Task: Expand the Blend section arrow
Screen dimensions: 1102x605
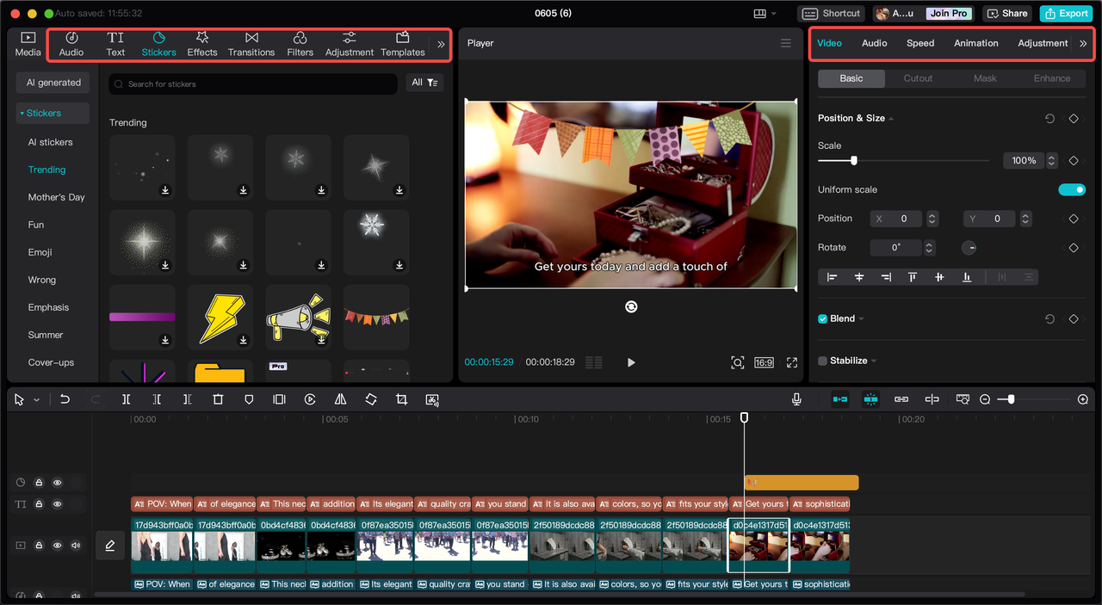Action: click(x=861, y=319)
